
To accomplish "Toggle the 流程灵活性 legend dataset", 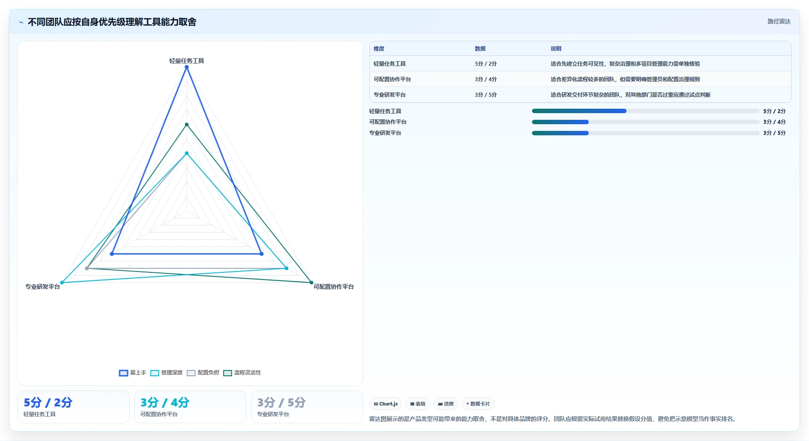I will 242,373.
